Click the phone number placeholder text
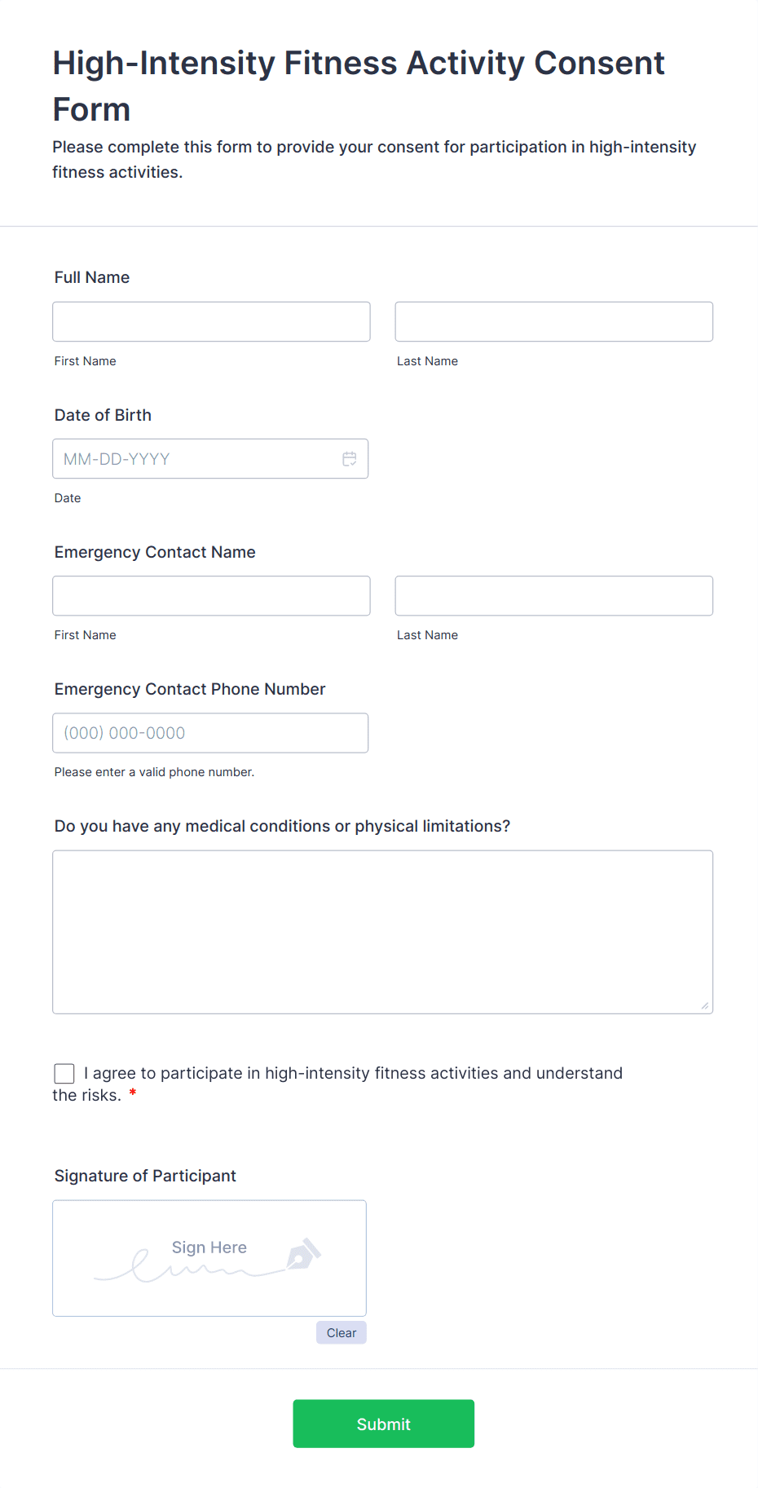Screen dimensions: 758x1488 [x=124, y=732]
